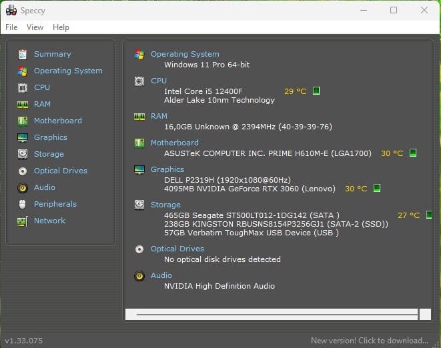Viewport: 441px width, 348px height.
Task: Click the Network card icon in sidebar
Action: coord(23,221)
